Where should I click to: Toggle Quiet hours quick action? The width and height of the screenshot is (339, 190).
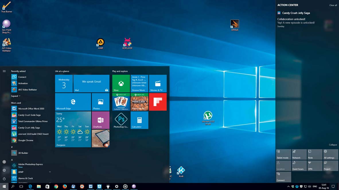click(299, 166)
